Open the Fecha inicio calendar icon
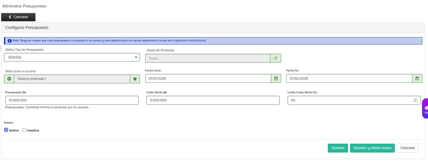Image resolution: width=428 pixels, height=161 pixels. pyautogui.click(x=276, y=79)
